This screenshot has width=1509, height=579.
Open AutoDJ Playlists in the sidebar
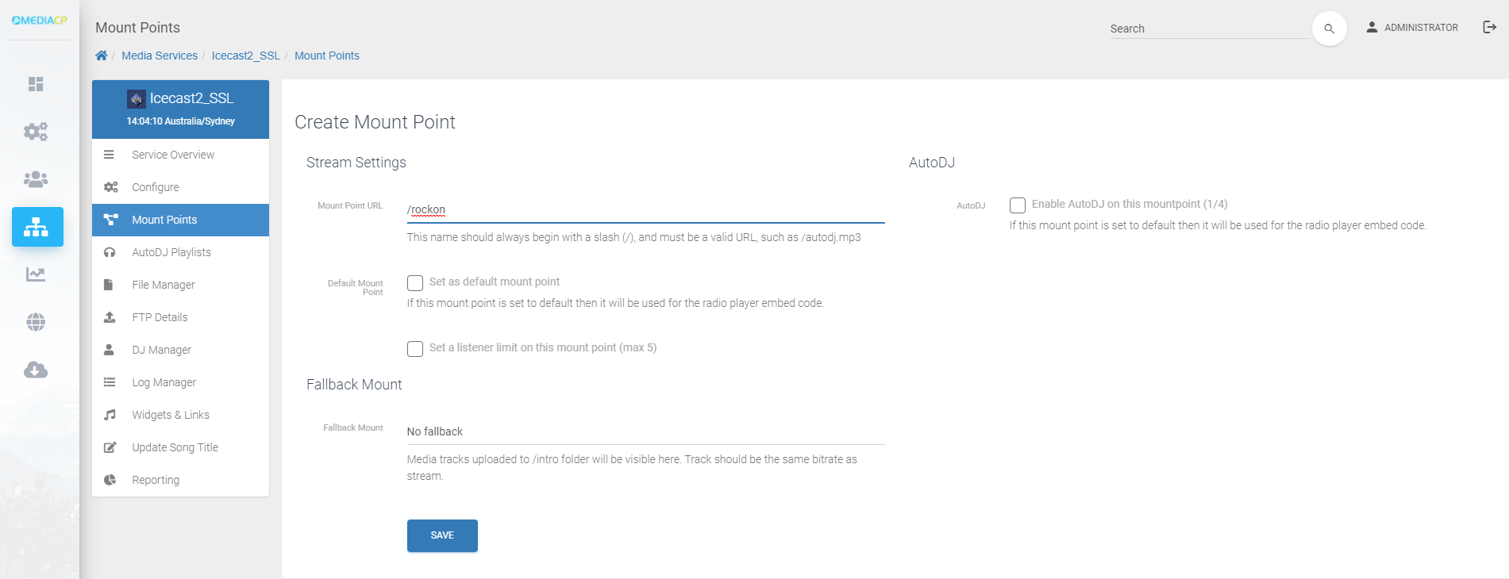pyautogui.click(x=171, y=252)
